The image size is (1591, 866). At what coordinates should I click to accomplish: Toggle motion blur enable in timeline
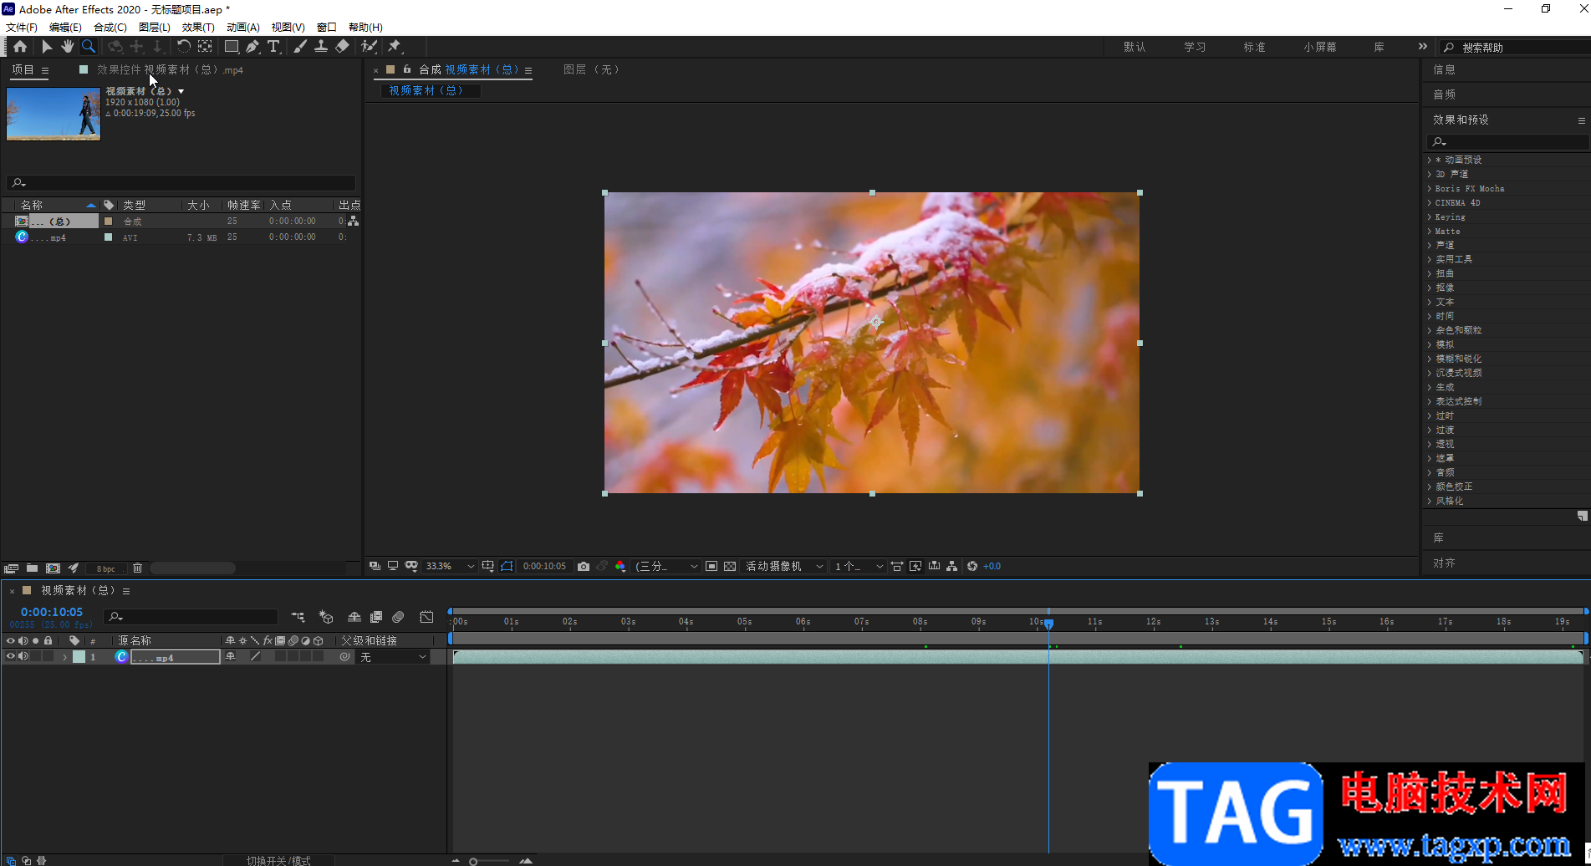[398, 617]
